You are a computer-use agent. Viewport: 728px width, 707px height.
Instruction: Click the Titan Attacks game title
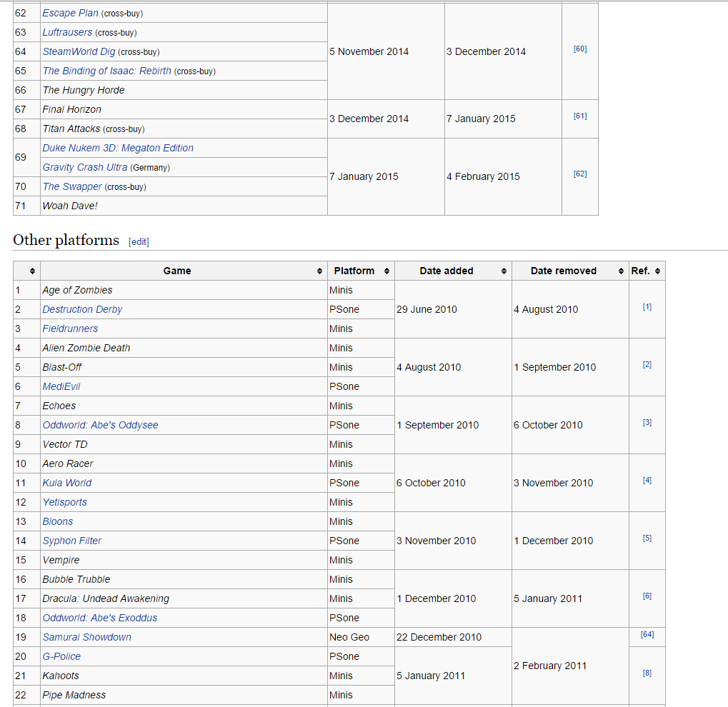(x=71, y=129)
